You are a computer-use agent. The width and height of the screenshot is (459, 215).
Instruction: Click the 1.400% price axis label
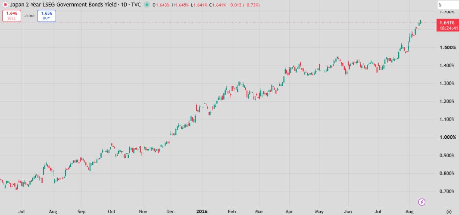click(447, 65)
